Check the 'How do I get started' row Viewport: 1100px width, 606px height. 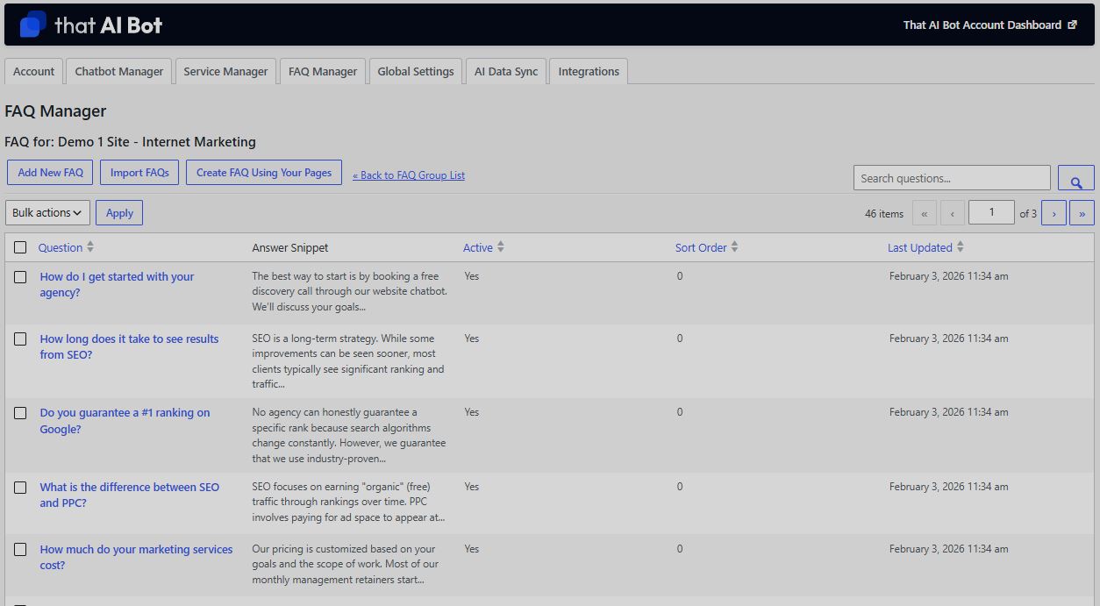pyautogui.click(x=20, y=277)
